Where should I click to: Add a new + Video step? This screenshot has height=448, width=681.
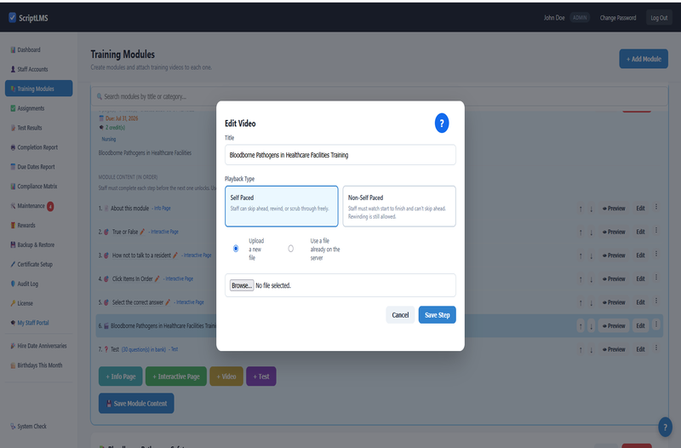(226, 376)
